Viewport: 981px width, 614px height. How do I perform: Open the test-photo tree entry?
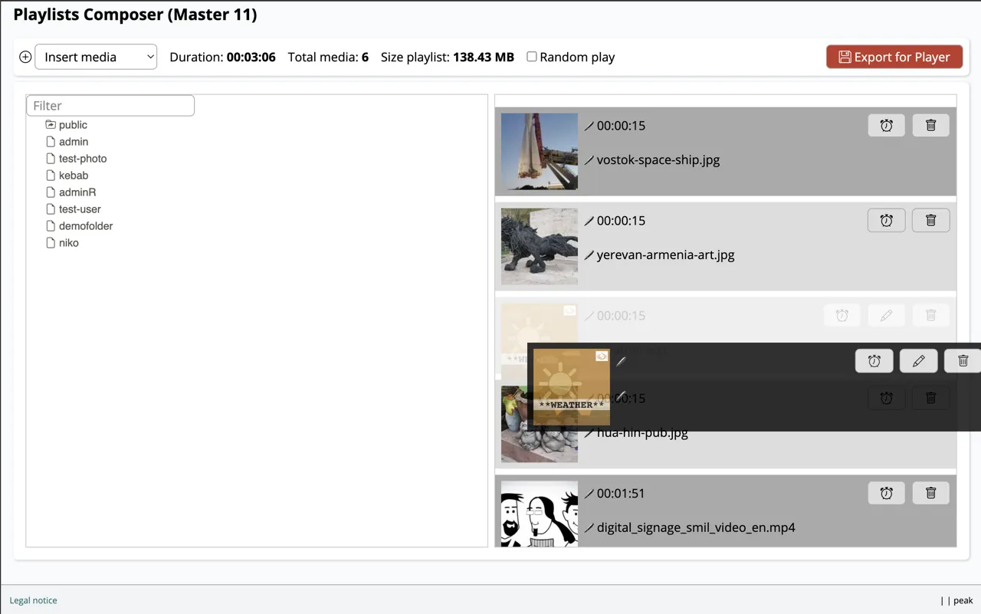(x=83, y=159)
